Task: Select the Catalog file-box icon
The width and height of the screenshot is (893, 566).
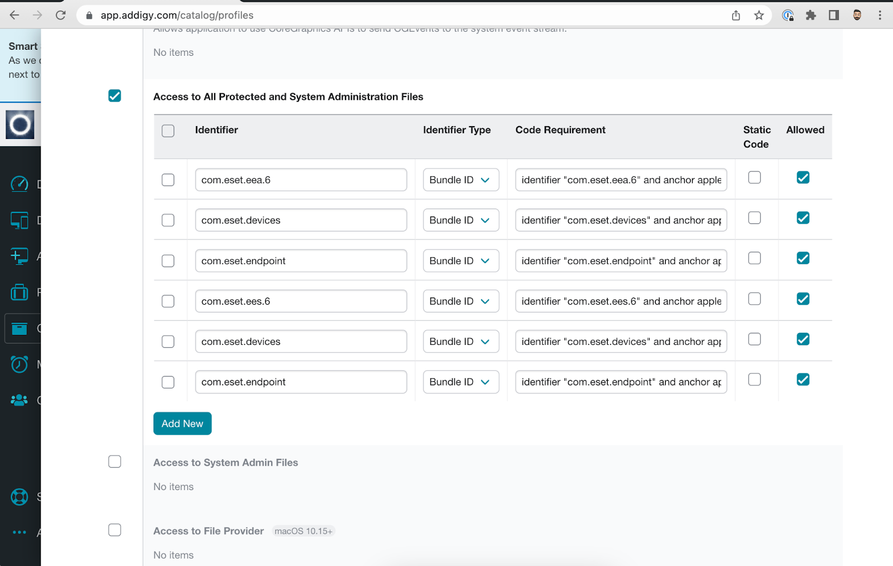Action: pos(20,328)
